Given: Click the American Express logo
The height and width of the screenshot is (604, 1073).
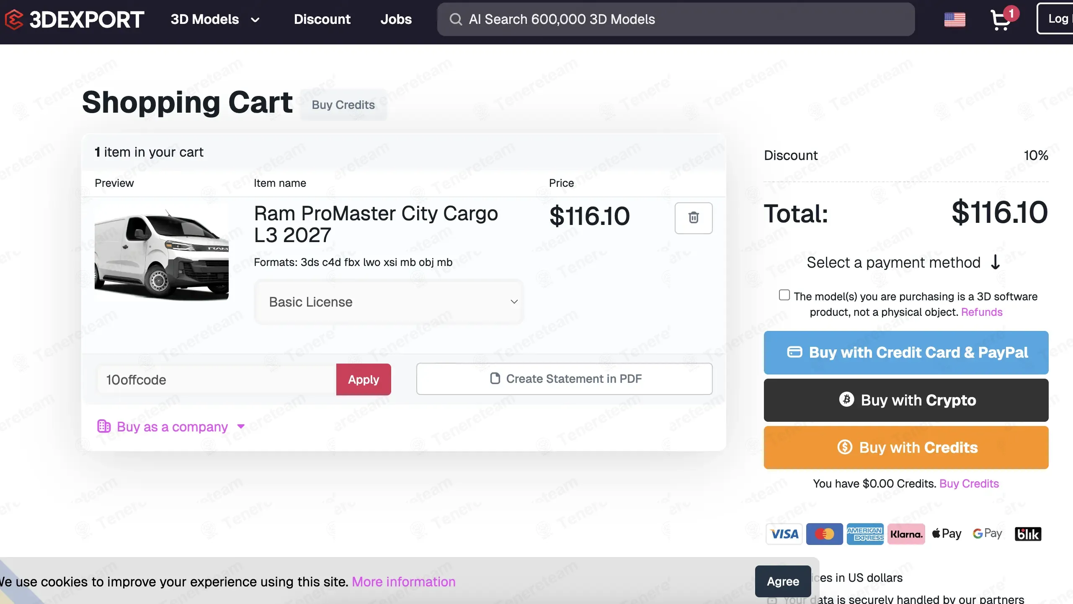Looking at the screenshot, I should point(865,534).
